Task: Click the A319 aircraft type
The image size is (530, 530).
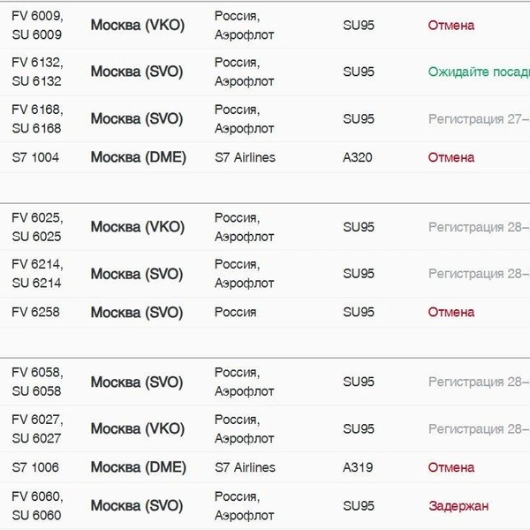Action: click(x=358, y=467)
